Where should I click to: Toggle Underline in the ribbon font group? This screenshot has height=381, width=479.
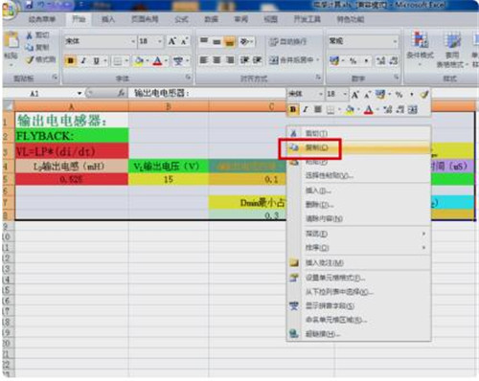96,60
